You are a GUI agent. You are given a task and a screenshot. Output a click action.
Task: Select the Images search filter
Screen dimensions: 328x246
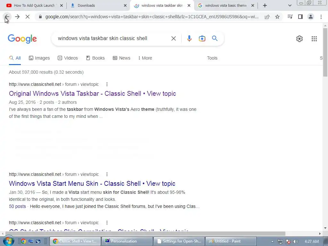click(39, 58)
